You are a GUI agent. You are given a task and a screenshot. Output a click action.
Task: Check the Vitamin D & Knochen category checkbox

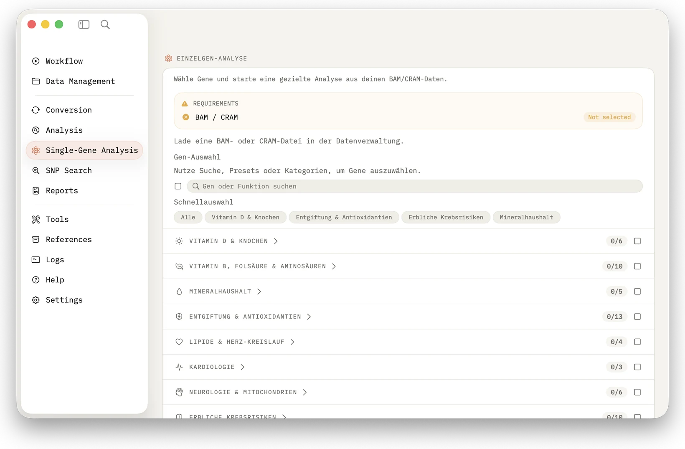coord(637,241)
